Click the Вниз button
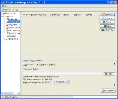118x99 pixels. click(x=107, y=26)
